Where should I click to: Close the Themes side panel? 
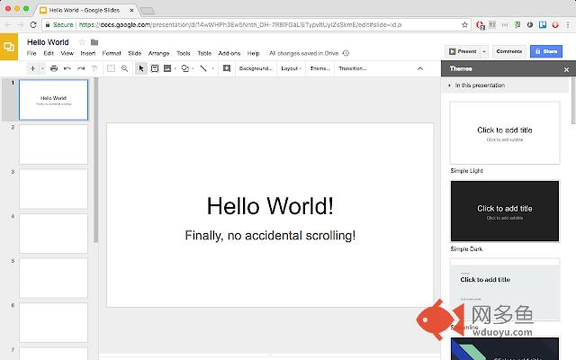pos(566,68)
